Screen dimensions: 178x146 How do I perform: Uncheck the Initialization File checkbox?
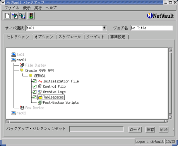pos(34,81)
